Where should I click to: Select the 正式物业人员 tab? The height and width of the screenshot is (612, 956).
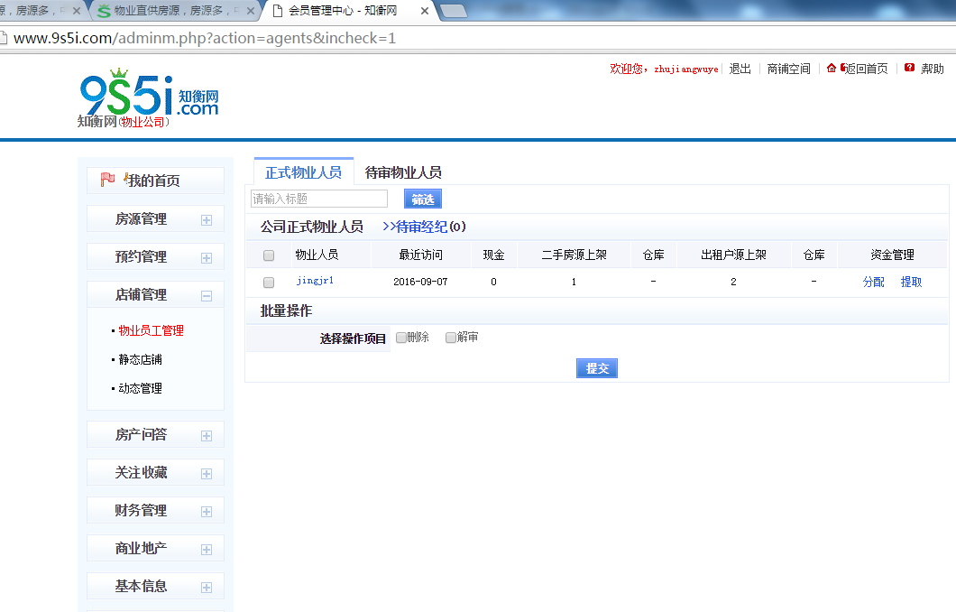[302, 172]
